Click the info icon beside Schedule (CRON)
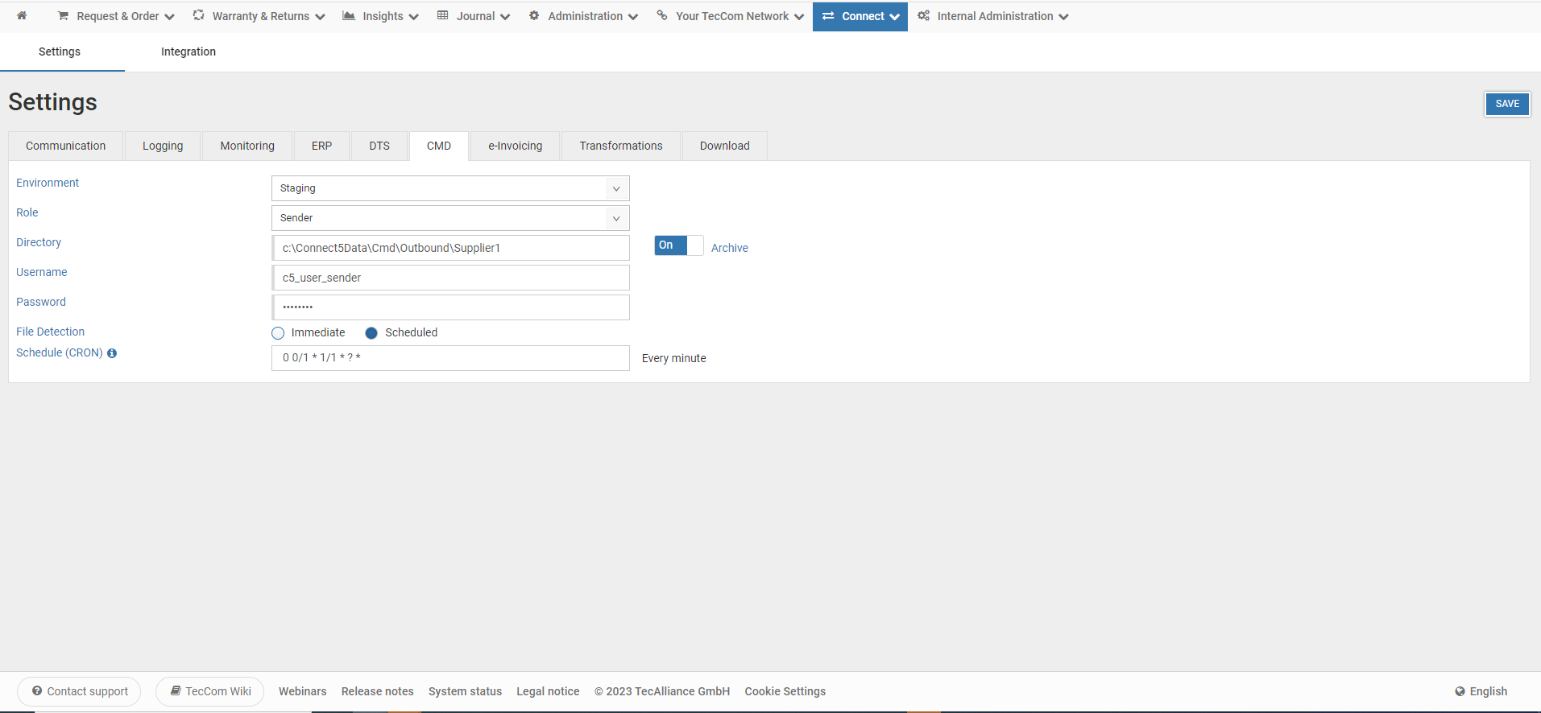1541x713 pixels. click(112, 353)
